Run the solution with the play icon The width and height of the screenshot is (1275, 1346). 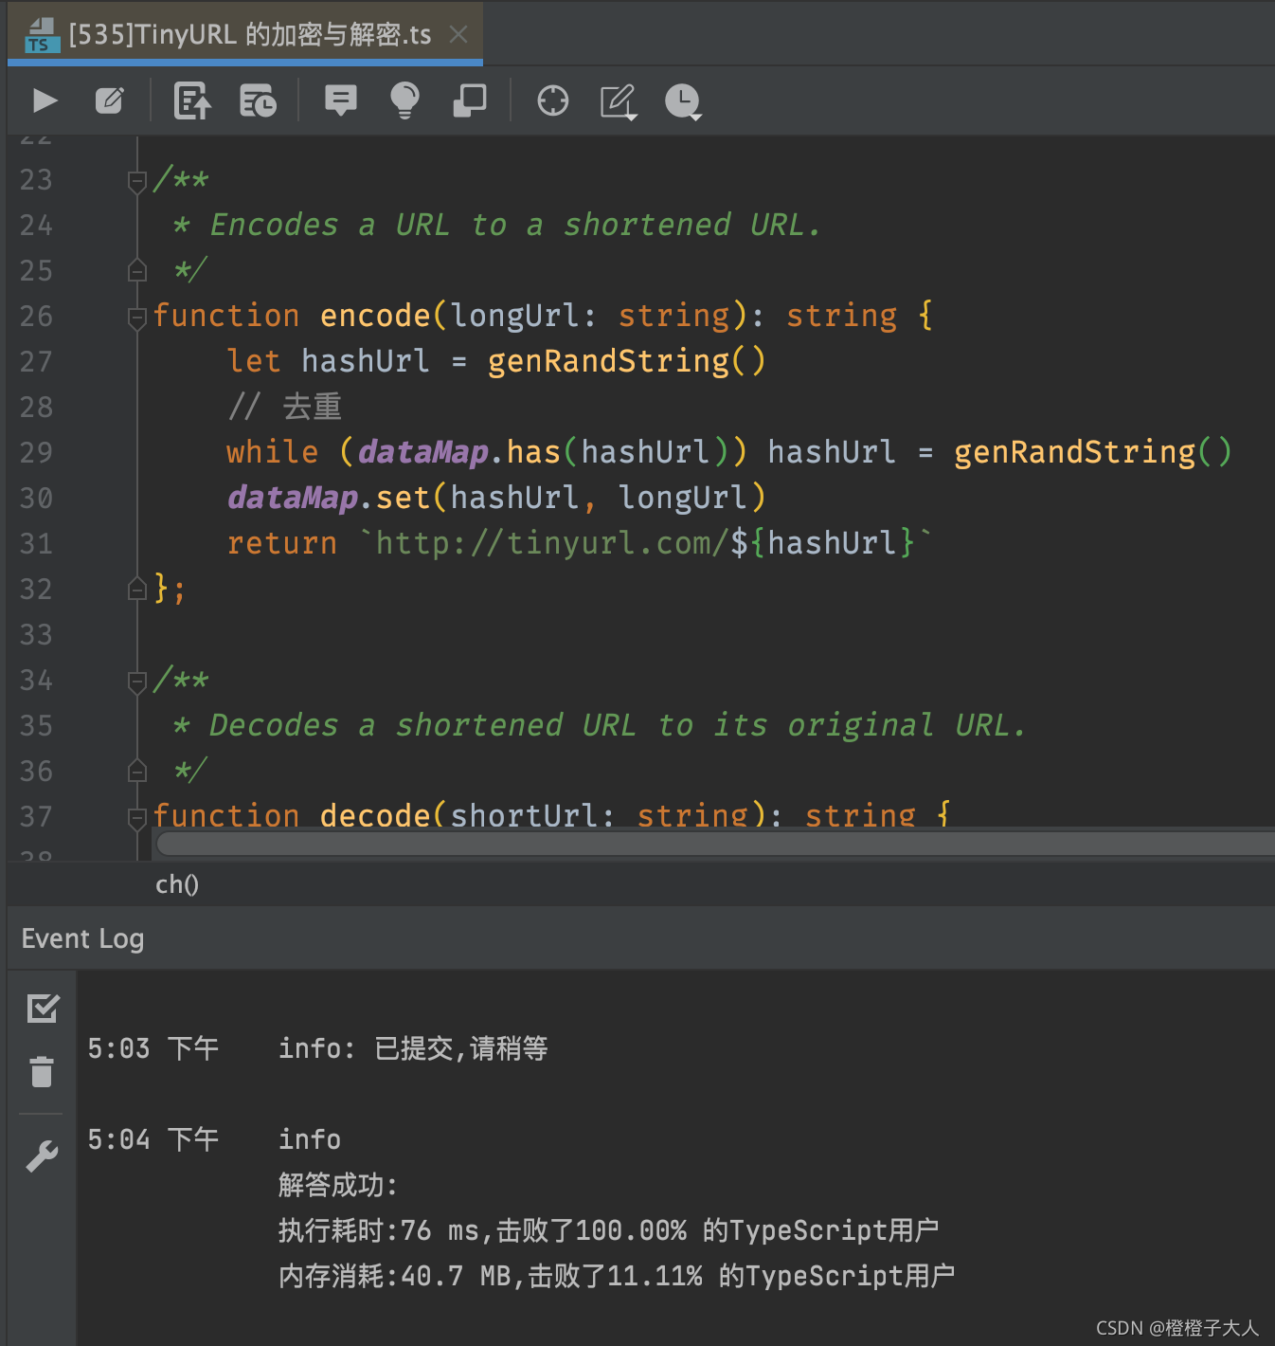pos(45,100)
